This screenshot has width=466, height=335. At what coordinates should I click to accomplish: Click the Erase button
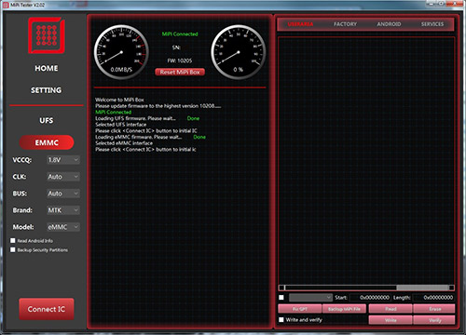pyautogui.click(x=434, y=309)
